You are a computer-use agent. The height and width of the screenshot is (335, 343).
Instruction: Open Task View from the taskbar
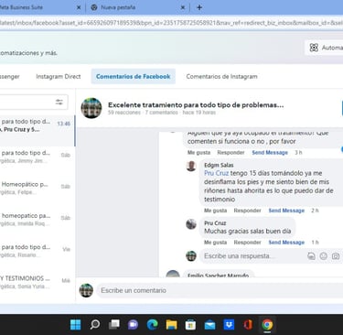click(114, 325)
